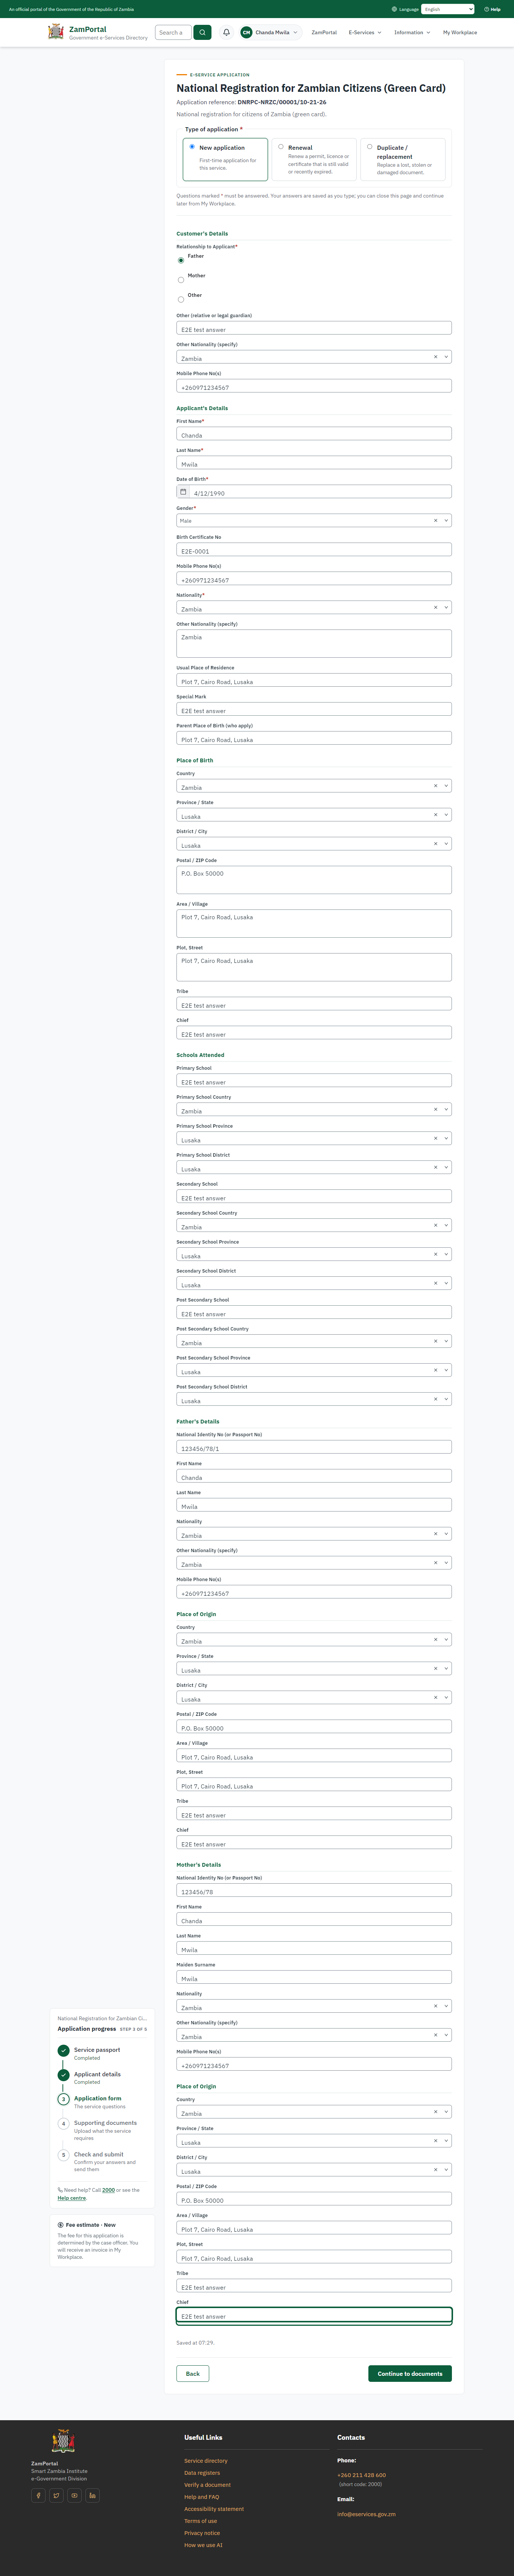514x2576 pixels.
Task: Go to My Workplace
Action: click(x=460, y=32)
